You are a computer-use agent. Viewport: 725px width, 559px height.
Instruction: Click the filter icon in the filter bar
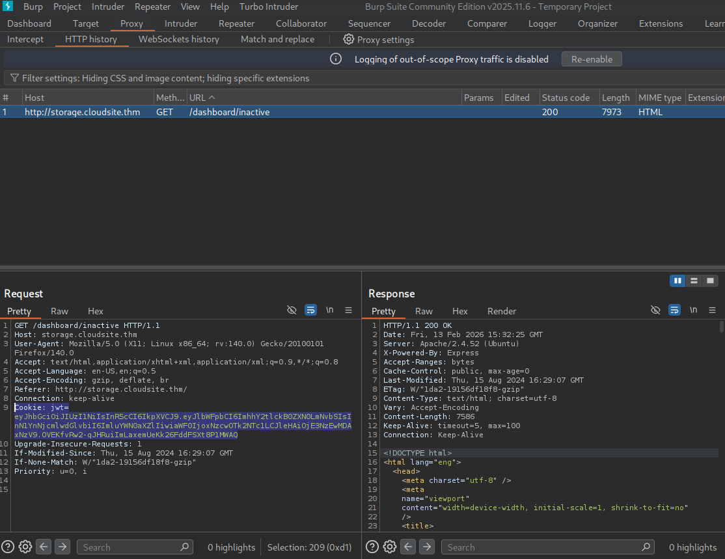(x=14, y=78)
